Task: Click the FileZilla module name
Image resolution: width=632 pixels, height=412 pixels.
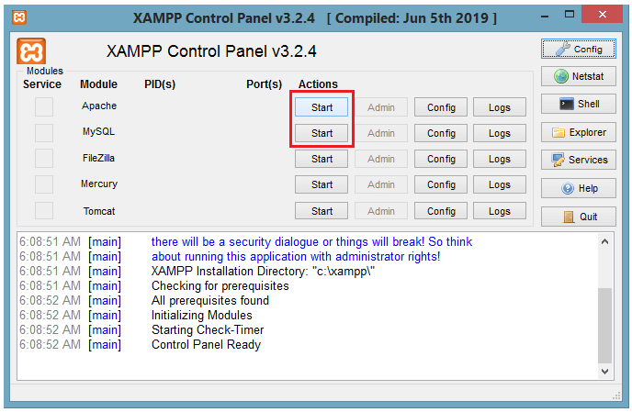Action: click(99, 158)
